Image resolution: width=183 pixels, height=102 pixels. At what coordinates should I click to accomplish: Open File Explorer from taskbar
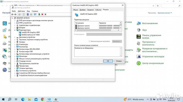[x=29, y=99]
